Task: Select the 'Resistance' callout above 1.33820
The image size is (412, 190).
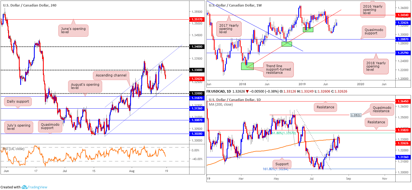Action: [x=376, y=122]
